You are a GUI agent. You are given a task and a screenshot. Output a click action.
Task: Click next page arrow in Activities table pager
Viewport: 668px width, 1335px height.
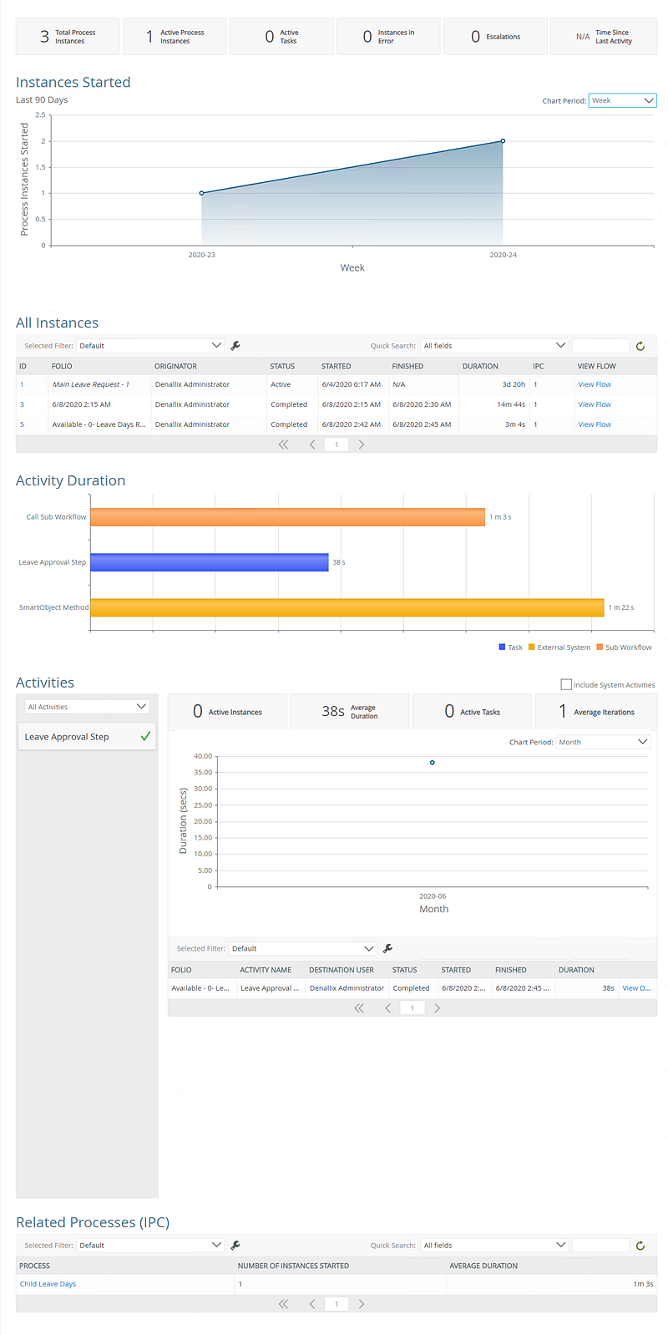click(x=437, y=1008)
